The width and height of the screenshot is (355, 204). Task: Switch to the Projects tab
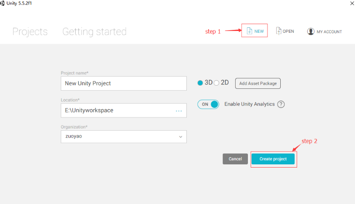tap(30, 32)
